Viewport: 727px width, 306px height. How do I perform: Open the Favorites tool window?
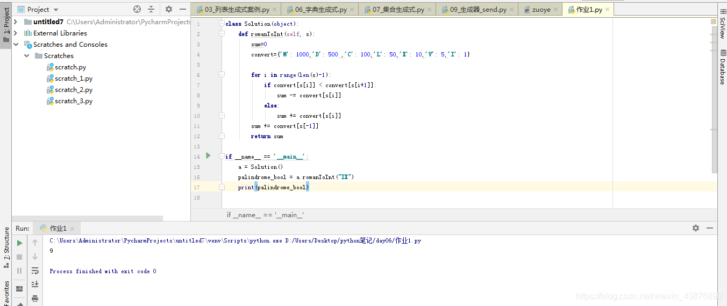6,292
